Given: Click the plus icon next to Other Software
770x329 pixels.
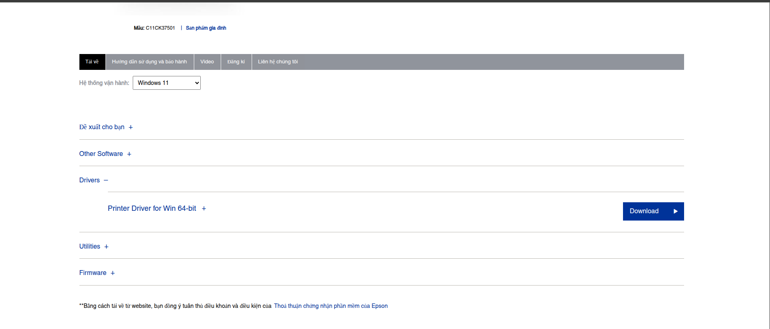Looking at the screenshot, I should (129, 154).
